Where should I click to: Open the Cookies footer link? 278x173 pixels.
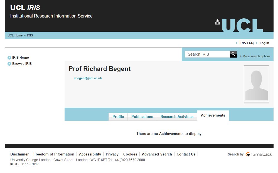coord(130,154)
